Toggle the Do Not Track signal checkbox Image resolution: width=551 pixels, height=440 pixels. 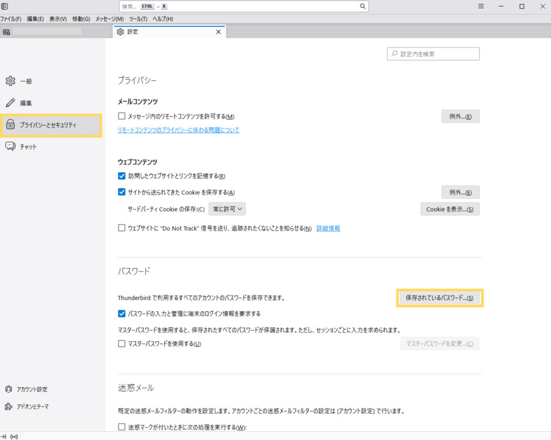(x=122, y=228)
